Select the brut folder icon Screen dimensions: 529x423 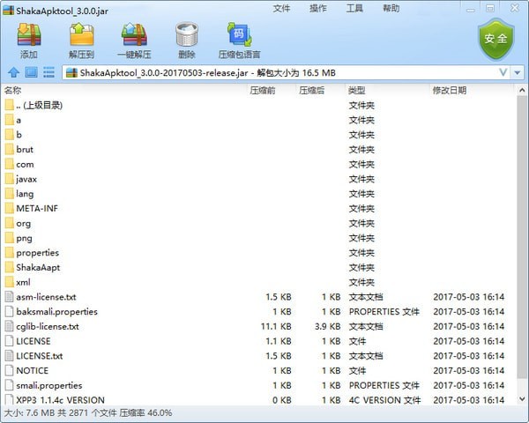pos(10,150)
